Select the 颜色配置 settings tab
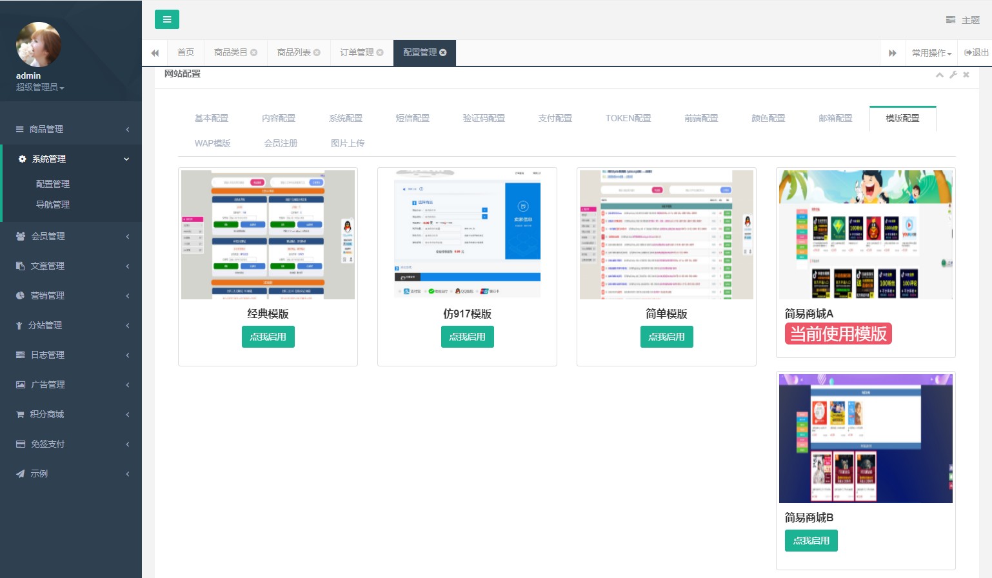The width and height of the screenshot is (992, 578). 769,118
